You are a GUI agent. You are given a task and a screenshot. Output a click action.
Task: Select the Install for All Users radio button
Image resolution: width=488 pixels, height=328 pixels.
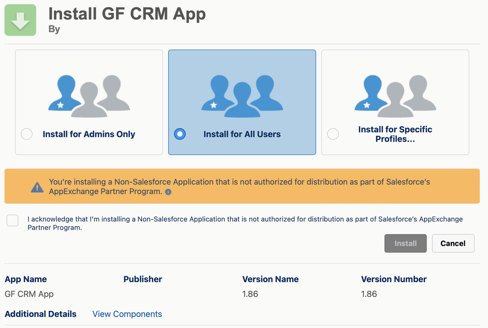click(179, 134)
